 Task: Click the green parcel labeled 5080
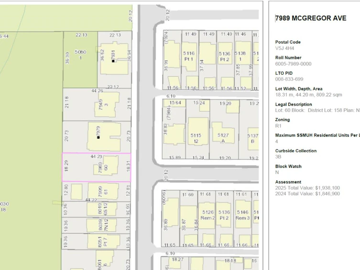(80, 60)
